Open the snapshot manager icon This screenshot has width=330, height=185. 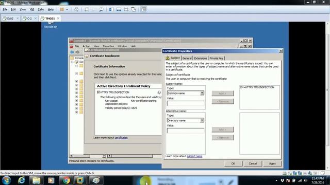point(101,9)
